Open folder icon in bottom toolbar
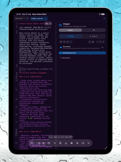This screenshot has height=162, width=121. click(49, 143)
